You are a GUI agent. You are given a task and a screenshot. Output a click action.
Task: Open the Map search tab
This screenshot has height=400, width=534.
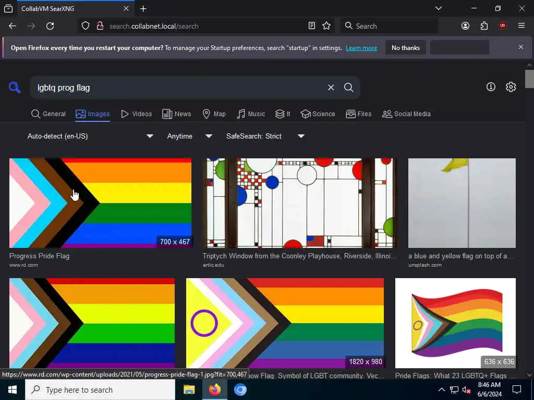[x=214, y=114]
